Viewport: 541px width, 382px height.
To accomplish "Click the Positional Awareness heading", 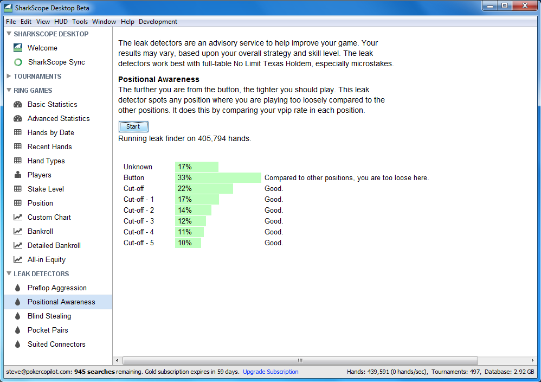I will click(x=159, y=79).
